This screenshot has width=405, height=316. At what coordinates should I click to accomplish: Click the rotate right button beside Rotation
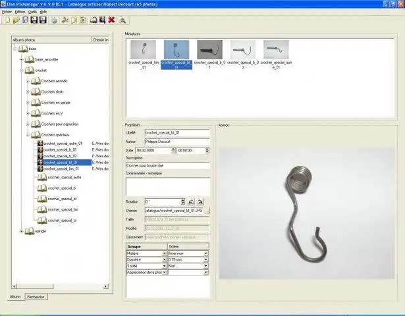200,201
